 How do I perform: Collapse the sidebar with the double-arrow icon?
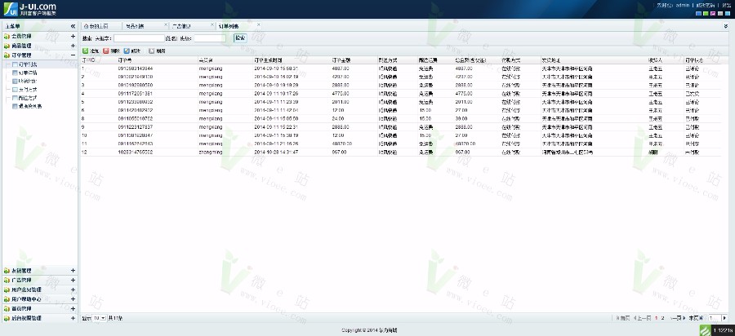point(73,26)
